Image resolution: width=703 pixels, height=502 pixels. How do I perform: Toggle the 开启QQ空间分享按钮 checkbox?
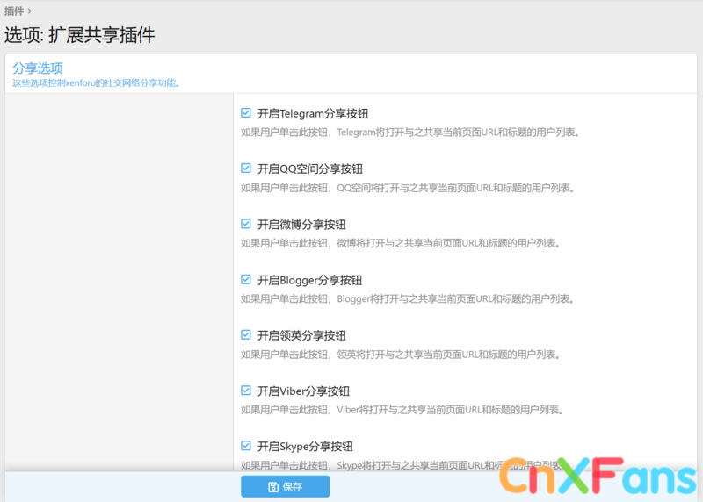[x=246, y=169]
